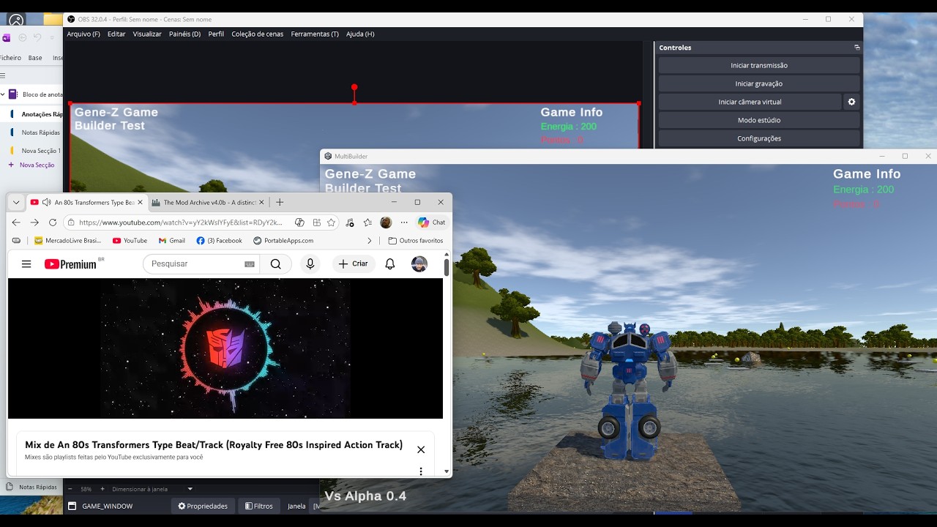The image size is (937, 527).
Task: Click Iniciar transmissão in OBS
Action: [759, 65]
